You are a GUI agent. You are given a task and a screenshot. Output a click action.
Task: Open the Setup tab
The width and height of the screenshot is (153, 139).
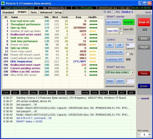(x=58, y=13)
